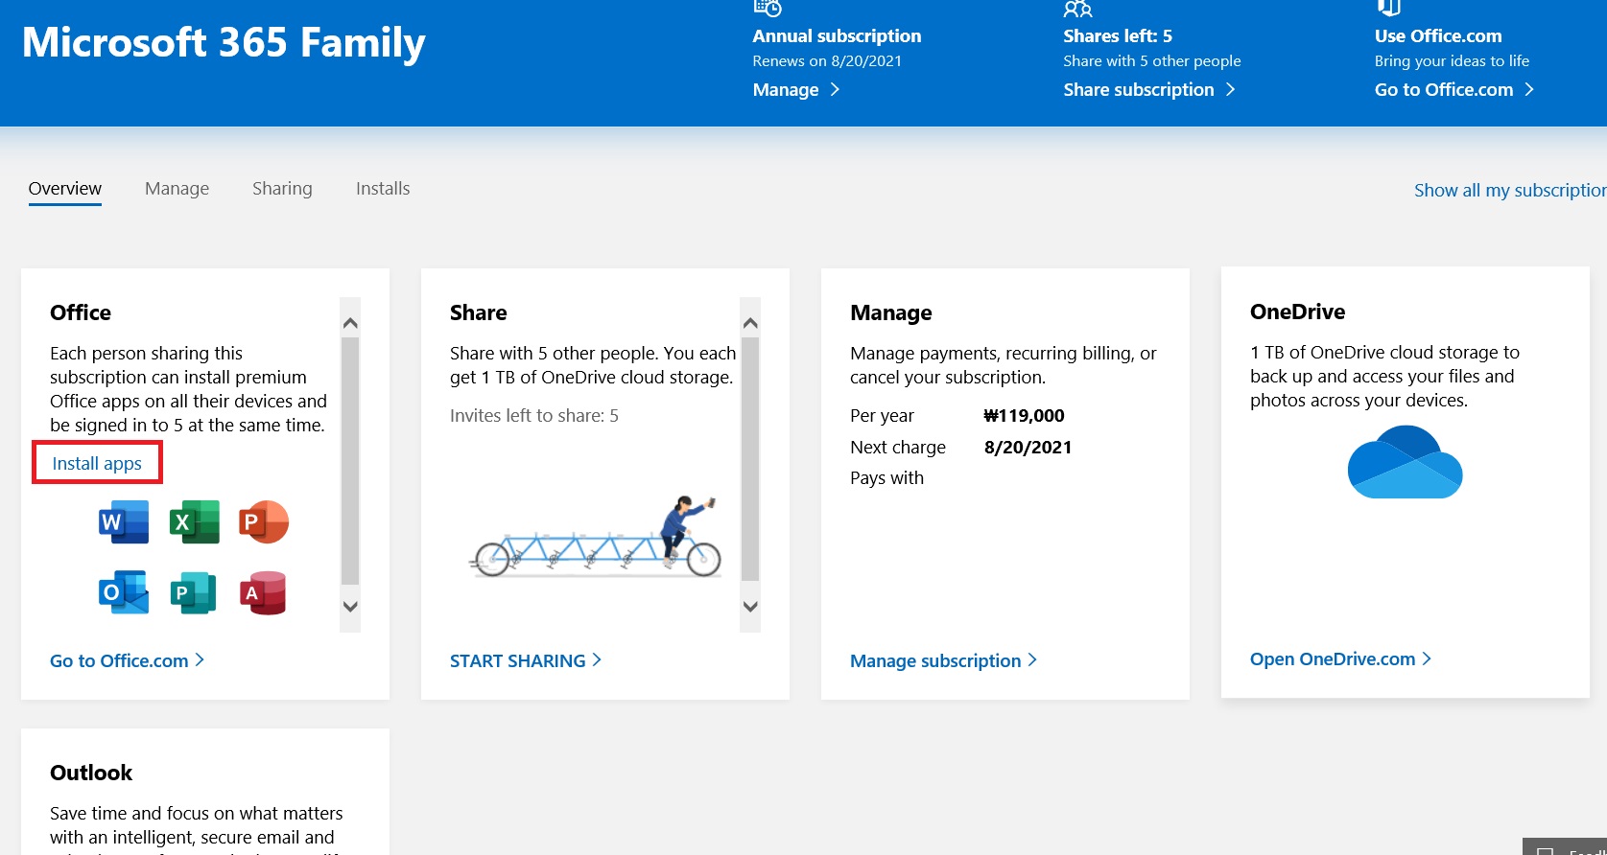
Task: Click the ₩119,000 per year price
Action: pos(1024,415)
